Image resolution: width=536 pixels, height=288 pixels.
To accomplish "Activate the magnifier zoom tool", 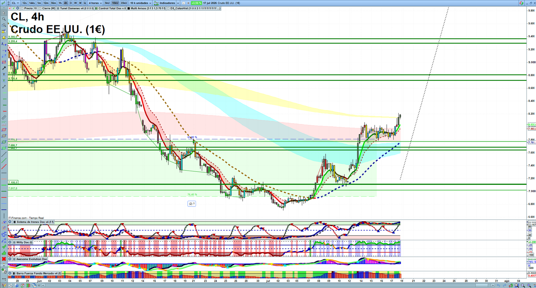I will pos(4,19).
